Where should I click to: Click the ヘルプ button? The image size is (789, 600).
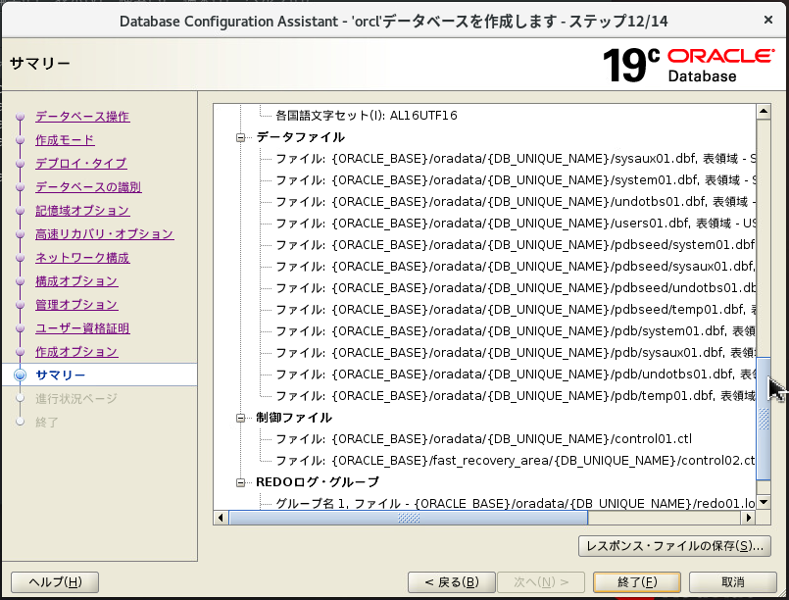point(55,582)
